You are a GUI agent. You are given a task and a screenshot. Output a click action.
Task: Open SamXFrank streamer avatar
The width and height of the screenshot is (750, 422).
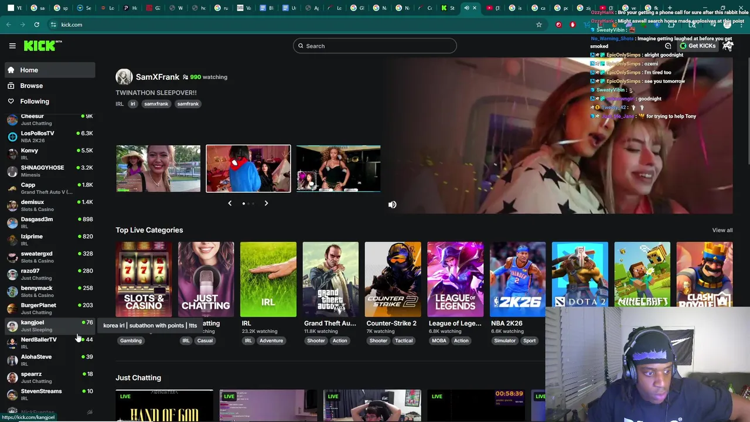tap(124, 77)
